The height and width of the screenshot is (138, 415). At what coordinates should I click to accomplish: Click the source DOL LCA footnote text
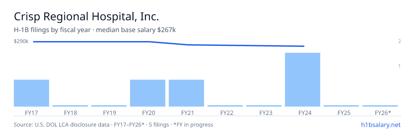coord(113,125)
